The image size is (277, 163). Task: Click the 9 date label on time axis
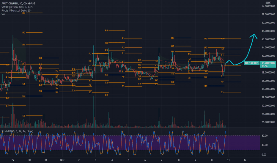195,160
